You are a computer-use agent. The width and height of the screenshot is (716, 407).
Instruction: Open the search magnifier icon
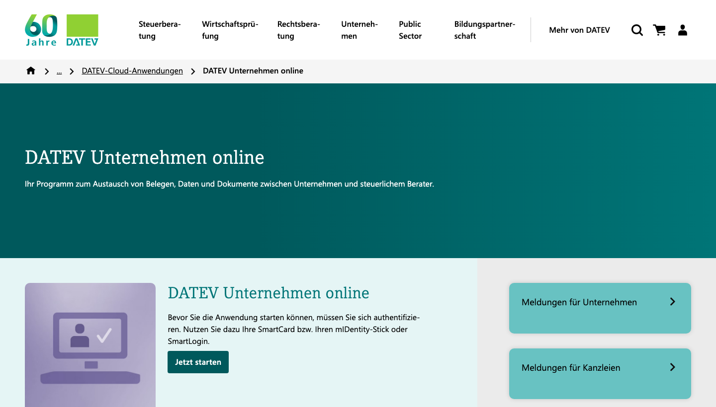click(637, 30)
